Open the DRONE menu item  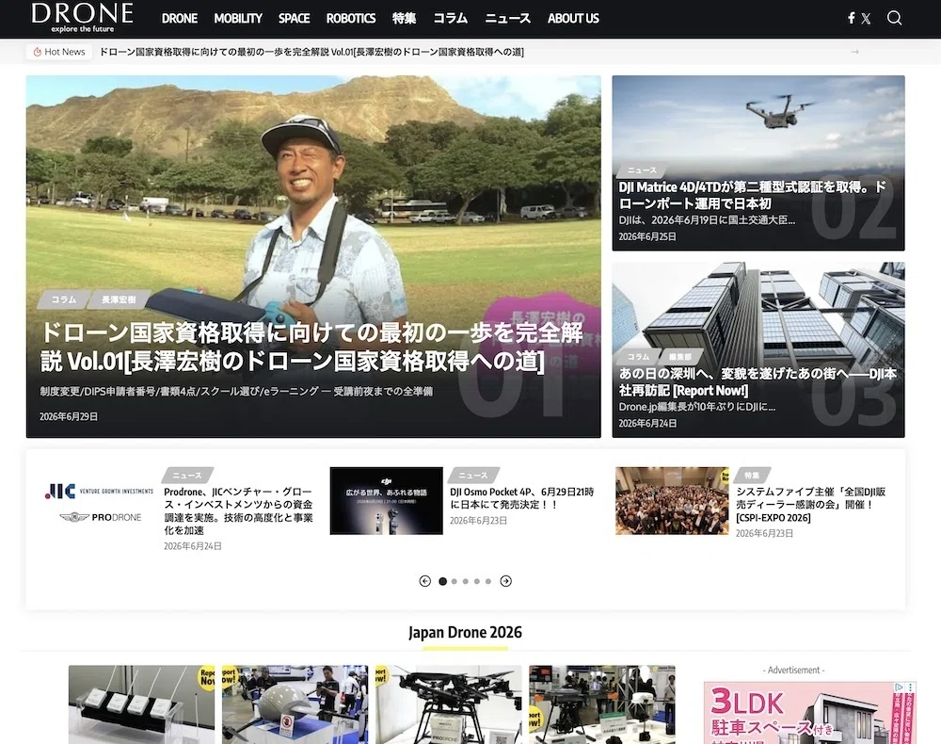(x=180, y=19)
